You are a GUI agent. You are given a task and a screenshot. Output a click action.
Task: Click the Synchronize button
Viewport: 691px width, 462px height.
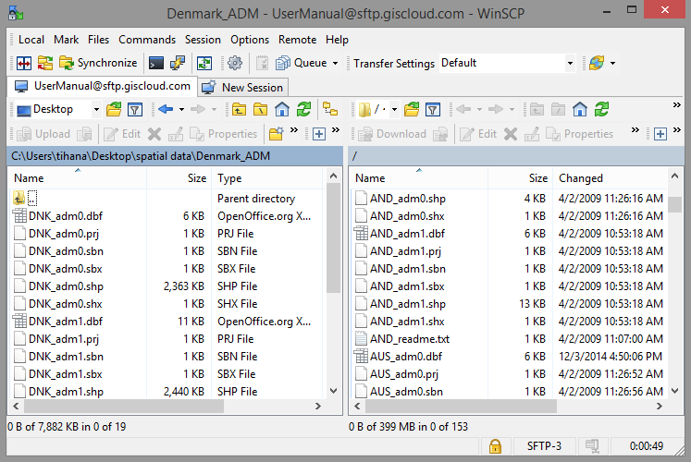98,64
